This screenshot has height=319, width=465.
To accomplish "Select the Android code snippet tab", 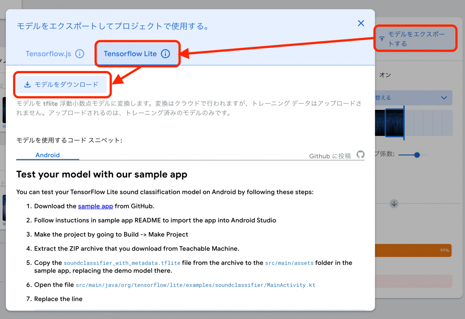I will (x=48, y=155).
